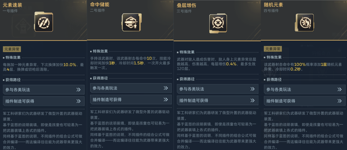Click double-chevron arrow on 元素速装 参与各类玩法
This screenshot has height=150, width=347.
point(78,90)
